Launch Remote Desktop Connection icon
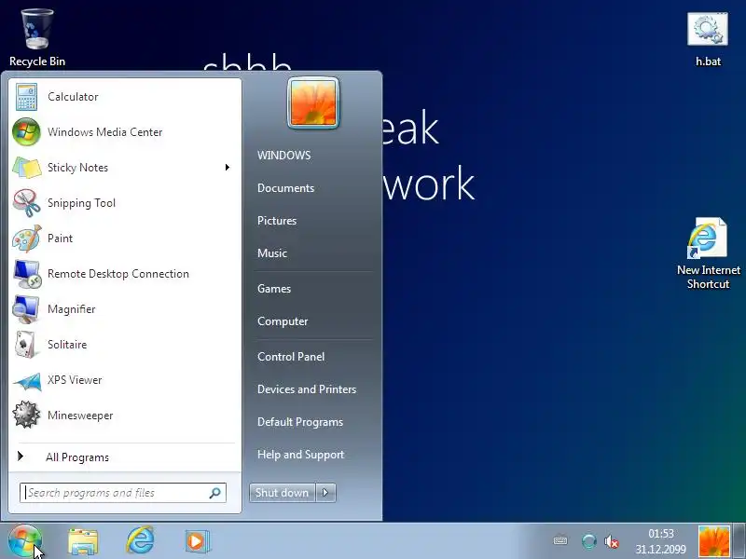 (x=27, y=274)
